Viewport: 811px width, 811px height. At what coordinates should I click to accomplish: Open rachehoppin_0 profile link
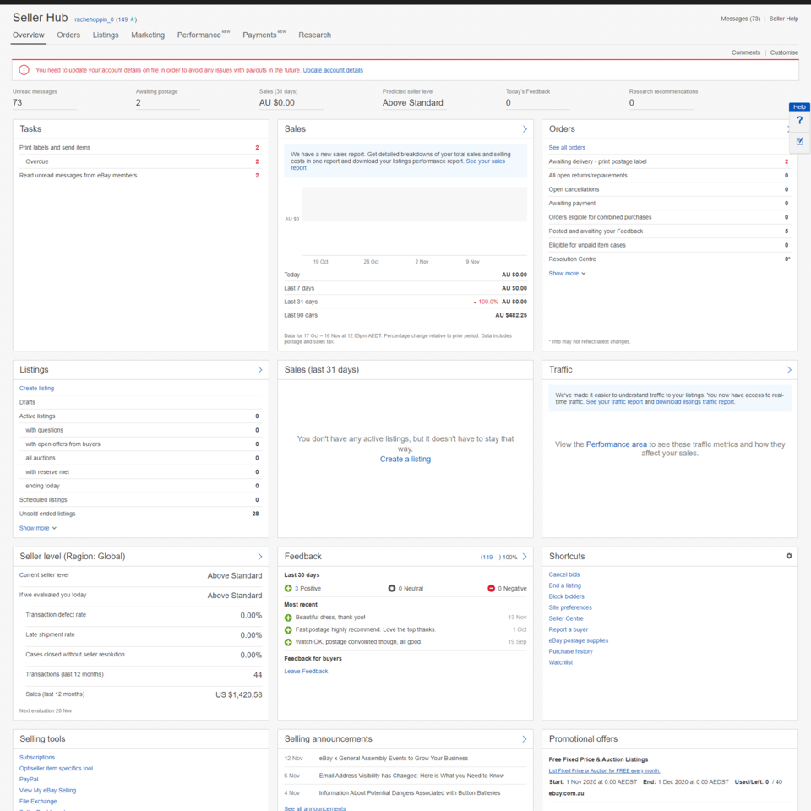click(94, 19)
